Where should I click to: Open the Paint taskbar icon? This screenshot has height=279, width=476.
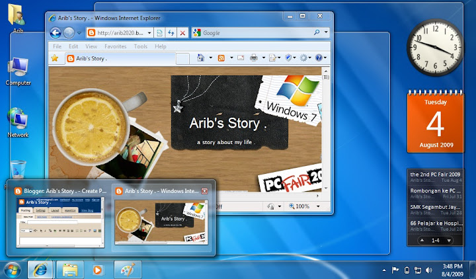coord(128,270)
